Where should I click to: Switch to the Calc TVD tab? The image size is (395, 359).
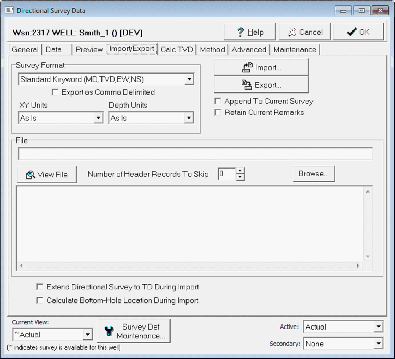point(177,50)
